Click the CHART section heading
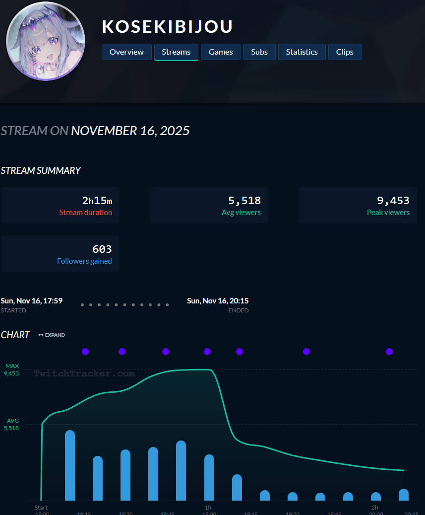425x515 pixels. pyautogui.click(x=15, y=335)
